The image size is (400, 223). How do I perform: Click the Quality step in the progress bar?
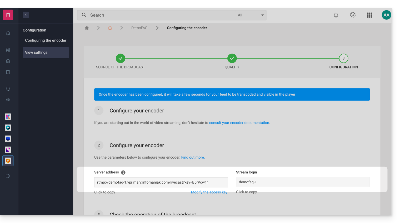click(x=232, y=59)
